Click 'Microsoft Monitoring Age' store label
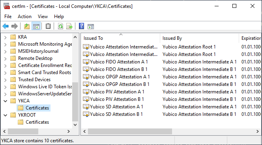Viewport: 262px width, 145px height. 45,44
